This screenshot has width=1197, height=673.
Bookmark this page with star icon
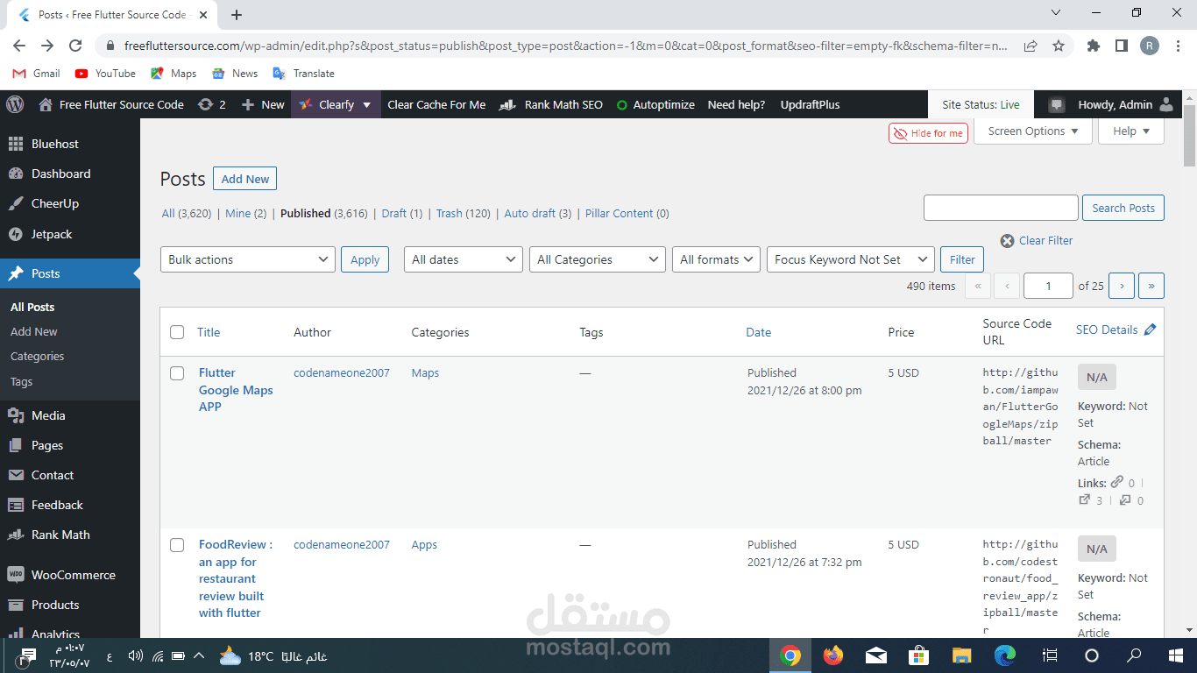coord(1059,46)
